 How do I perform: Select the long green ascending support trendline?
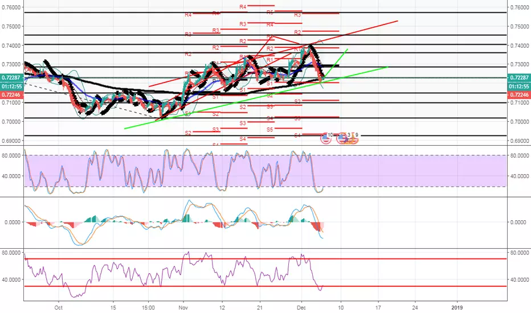click(256, 98)
